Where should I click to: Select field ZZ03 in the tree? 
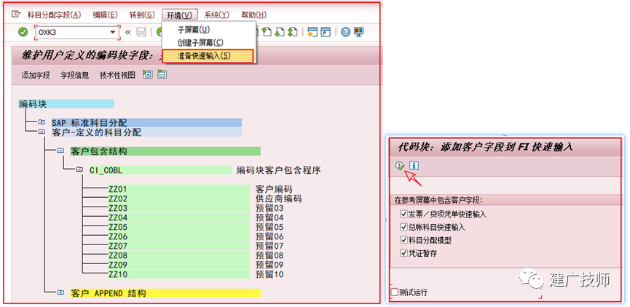pos(178,208)
